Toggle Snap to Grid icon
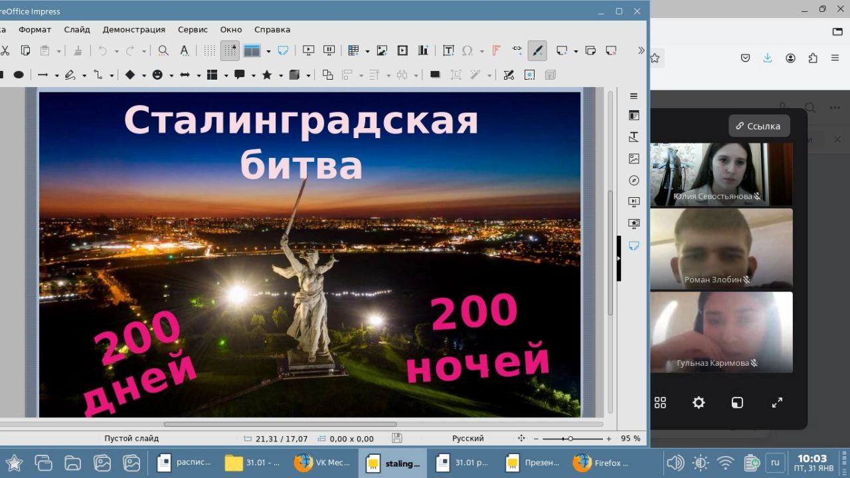Viewport: 850px width, 478px height. pos(230,50)
